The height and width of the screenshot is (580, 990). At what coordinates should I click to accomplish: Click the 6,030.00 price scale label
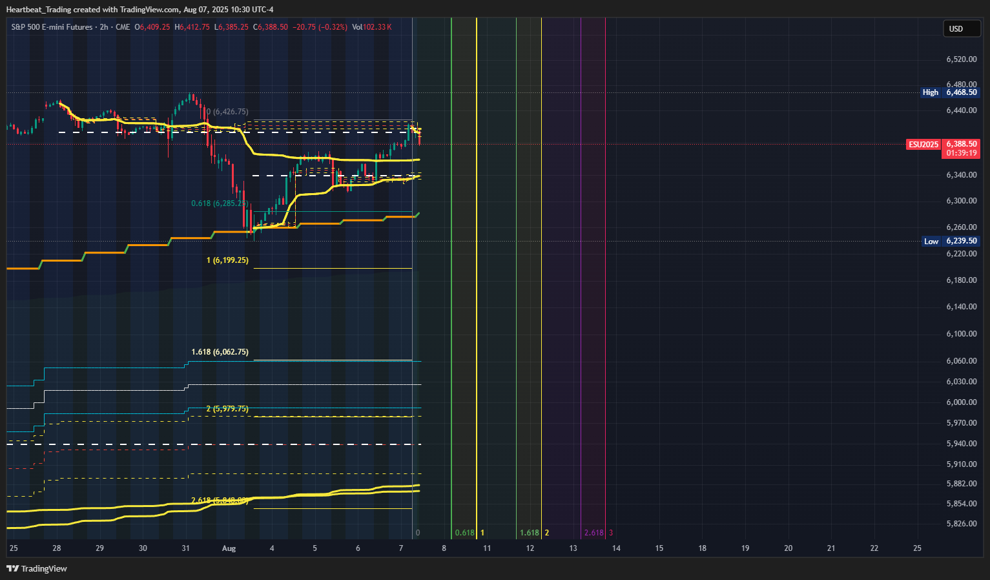(x=962, y=382)
